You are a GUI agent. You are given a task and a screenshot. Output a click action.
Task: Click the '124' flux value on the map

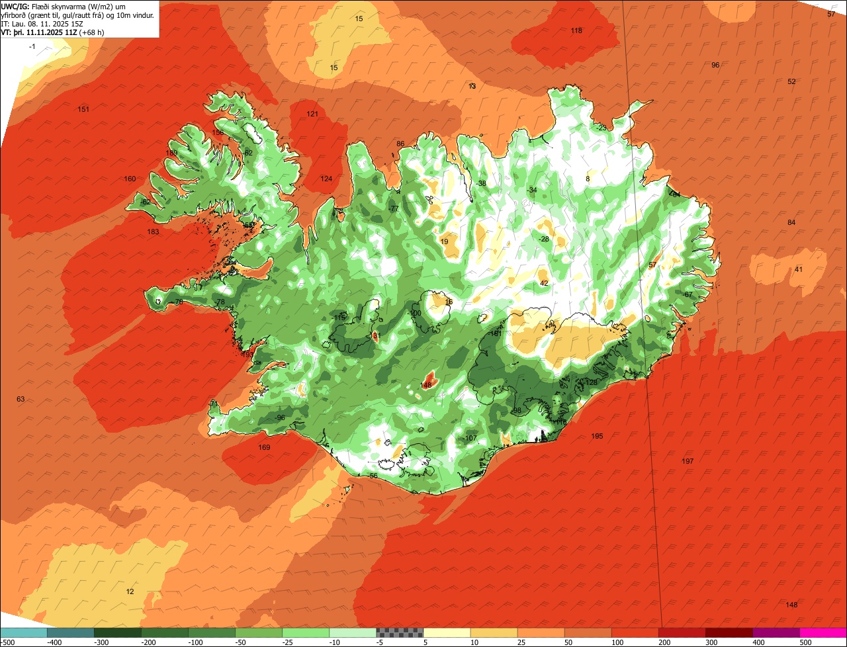326,179
